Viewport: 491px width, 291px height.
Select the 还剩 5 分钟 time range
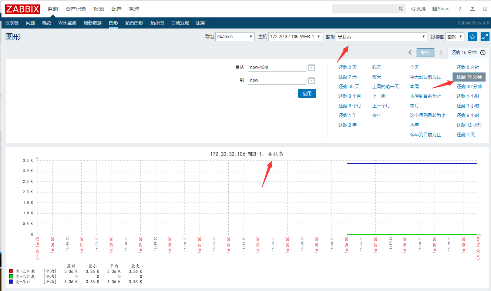click(468, 67)
